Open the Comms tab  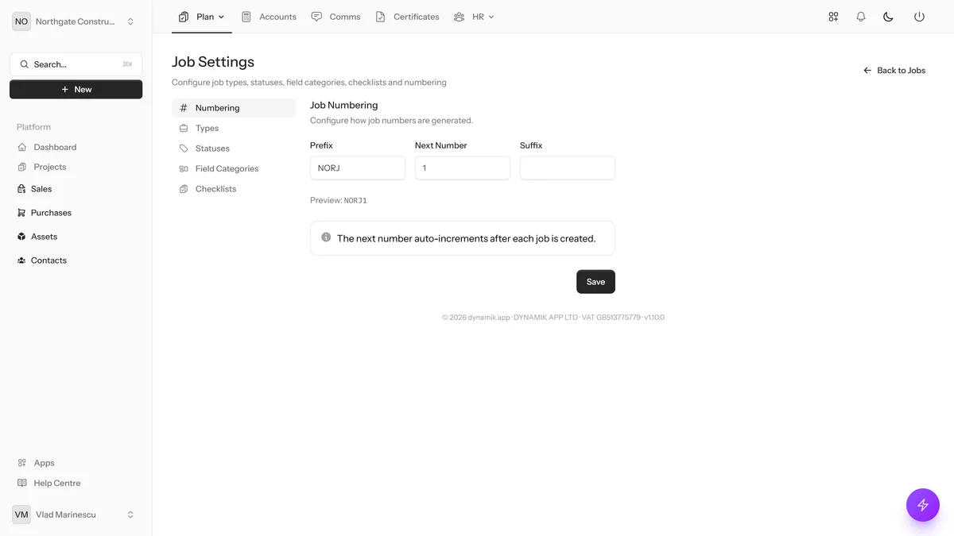[335, 17]
